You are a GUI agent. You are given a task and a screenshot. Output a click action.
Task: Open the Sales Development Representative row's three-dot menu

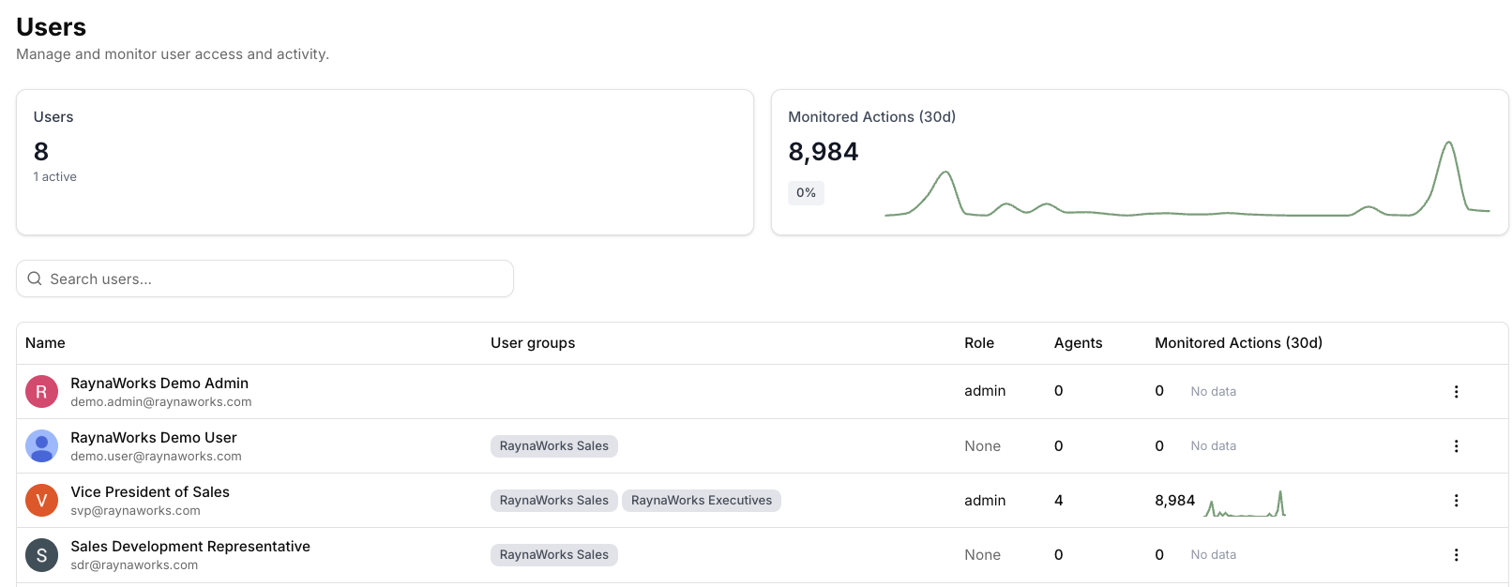pyautogui.click(x=1456, y=555)
